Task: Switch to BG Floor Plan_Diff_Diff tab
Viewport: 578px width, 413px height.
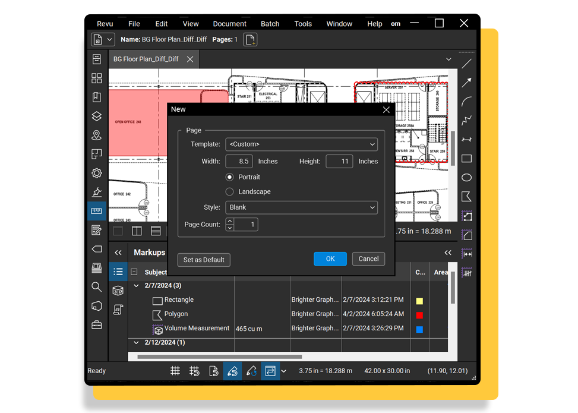Action: point(146,59)
